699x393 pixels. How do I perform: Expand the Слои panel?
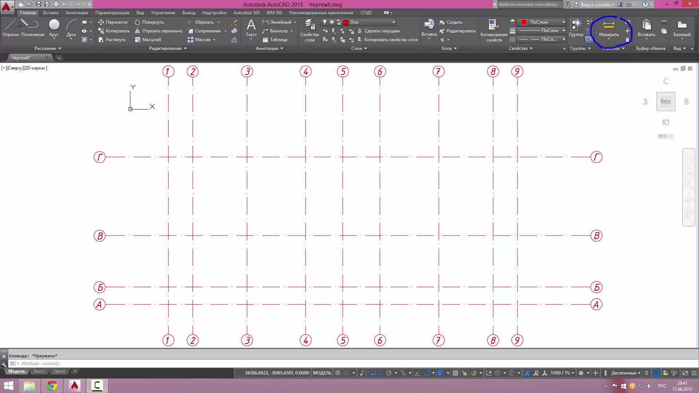coord(359,48)
